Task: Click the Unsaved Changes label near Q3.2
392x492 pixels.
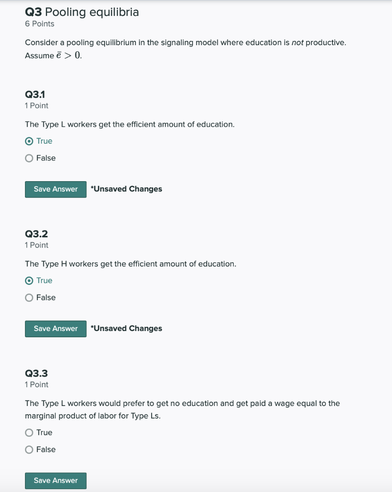Action: (x=126, y=328)
